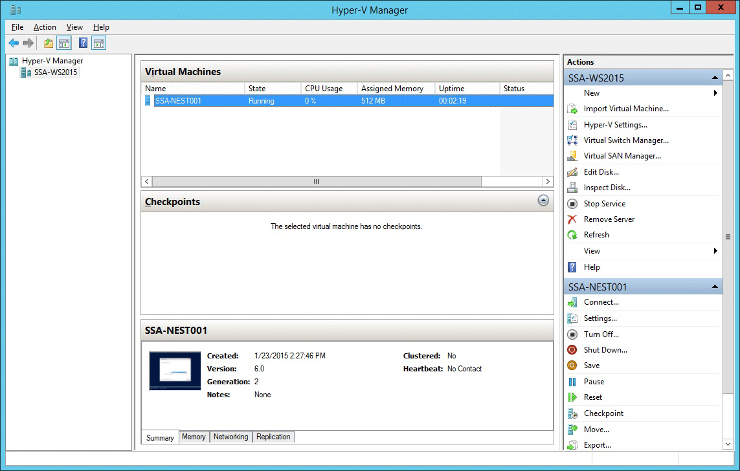The width and height of the screenshot is (740, 471).
Task: Collapse the SSA-NEST001 actions section
Action: (715, 287)
